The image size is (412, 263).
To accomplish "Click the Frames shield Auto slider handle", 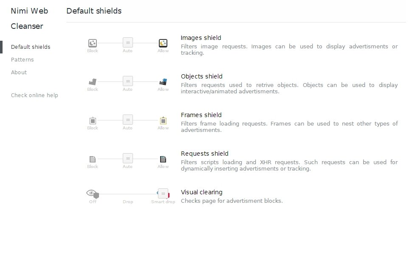I will click(x=128, y=120).
